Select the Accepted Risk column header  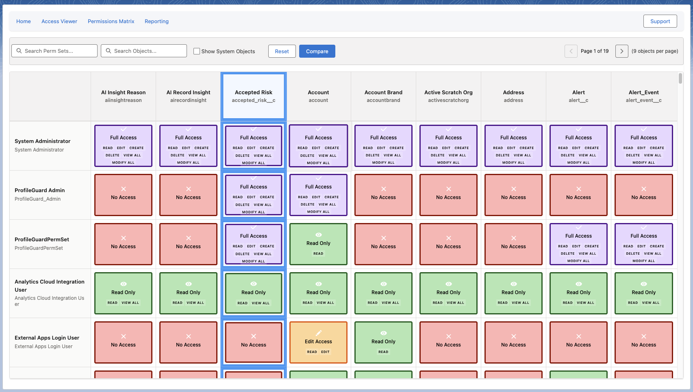point(254,96)
